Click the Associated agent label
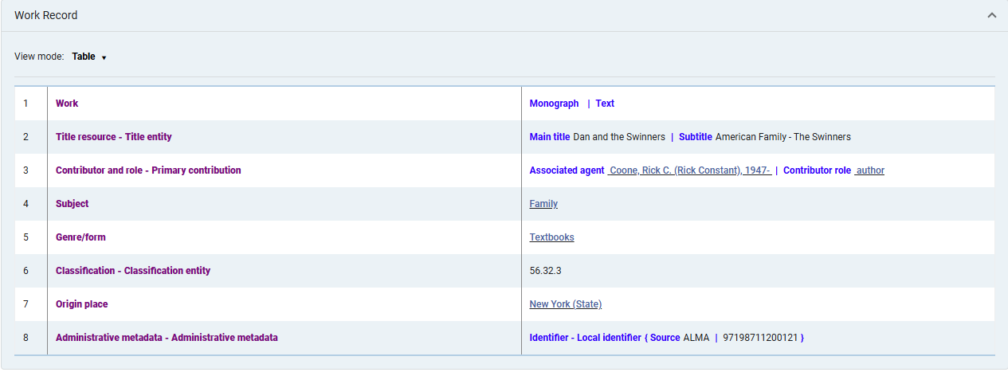The image size is (1008, 372). pyautogui.click(x=567, y=170)
